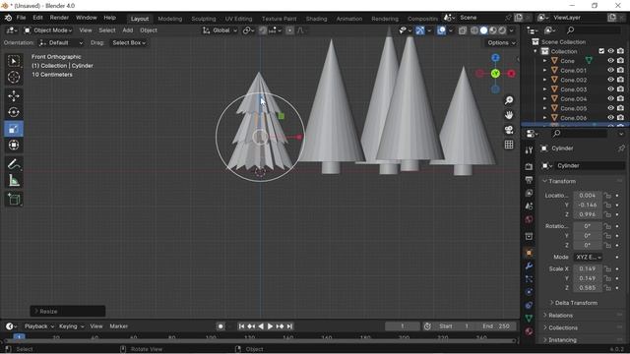Open the Output properties tab
Viewport: 630px width, 354px height.
529,179
